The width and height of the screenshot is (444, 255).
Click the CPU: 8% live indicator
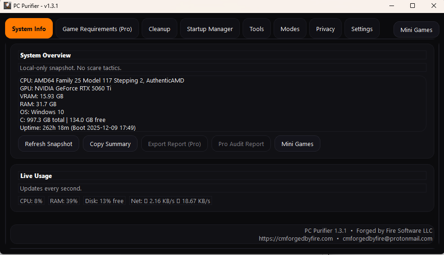[x=31, y=201]
